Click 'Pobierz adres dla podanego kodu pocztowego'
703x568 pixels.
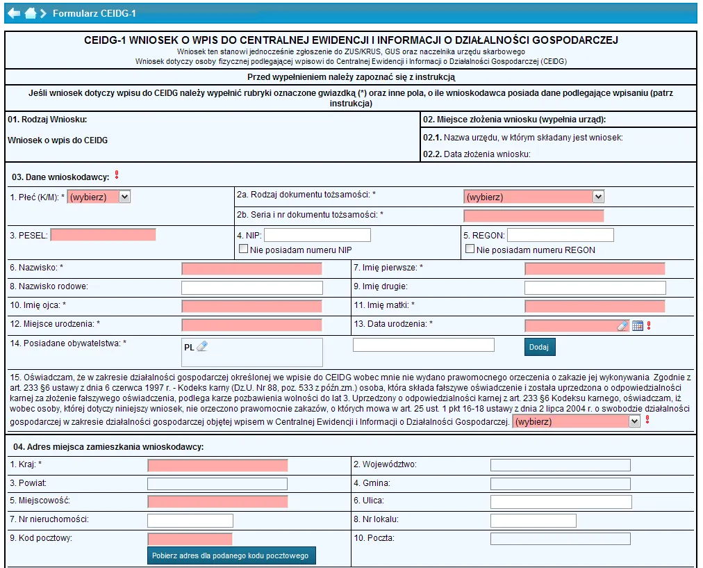pos(230,556)
